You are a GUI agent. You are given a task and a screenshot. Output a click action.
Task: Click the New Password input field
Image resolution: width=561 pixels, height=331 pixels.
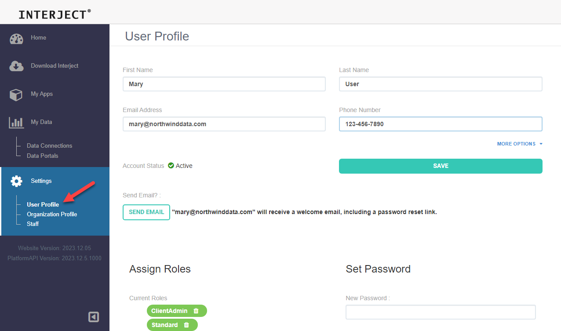coord(441,312)
